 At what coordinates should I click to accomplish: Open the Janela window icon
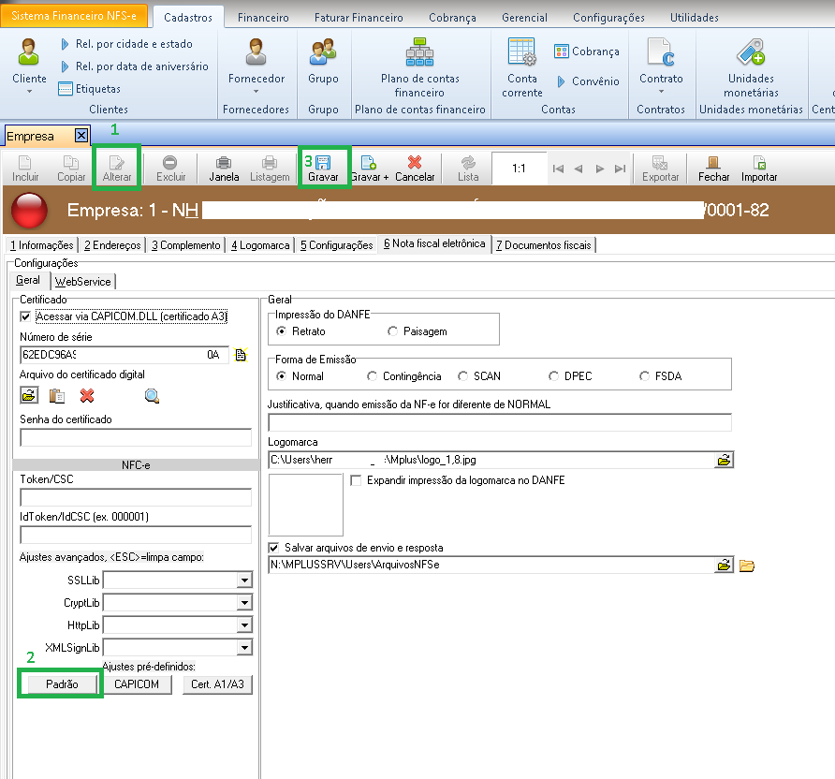point(224,163)
